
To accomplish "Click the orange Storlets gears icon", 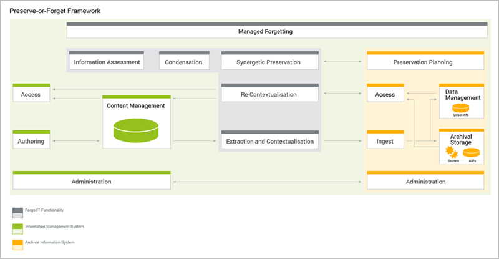I will [x=452, y=152].
